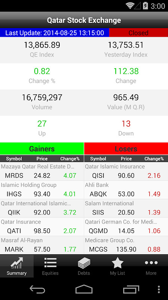Tap the Gainers Symbol column header
The image size is (168, 300).
click(x=14, y=159)
